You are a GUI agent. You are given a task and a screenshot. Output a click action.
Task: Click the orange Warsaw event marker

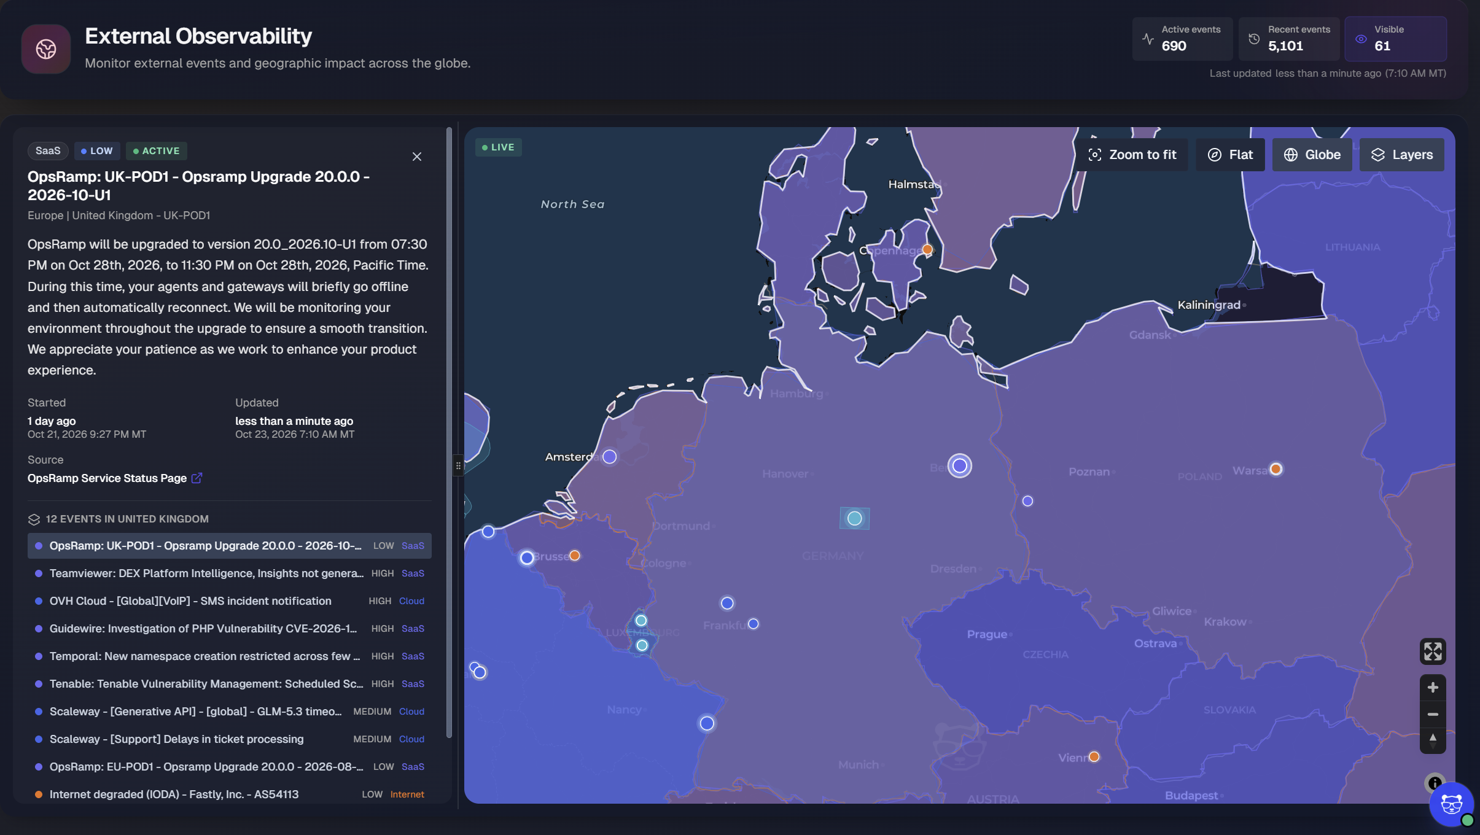click(1276, 469)
